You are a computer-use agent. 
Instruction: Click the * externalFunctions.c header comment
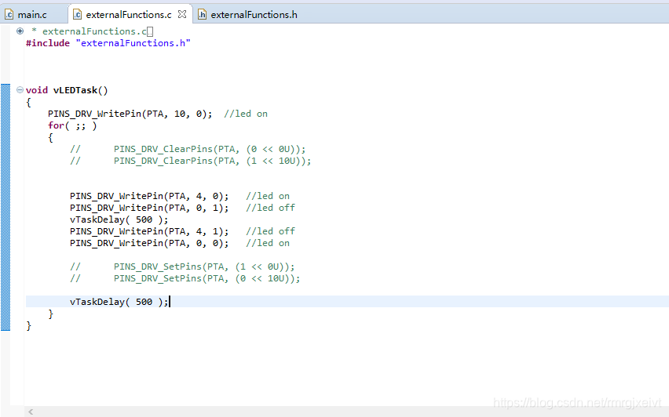[x=90, y=31]
